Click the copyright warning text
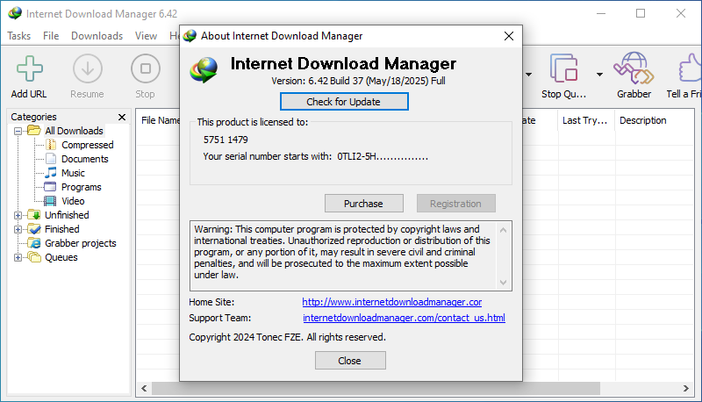The height and width of the screenshot is (402, 702). pos(342,252)
